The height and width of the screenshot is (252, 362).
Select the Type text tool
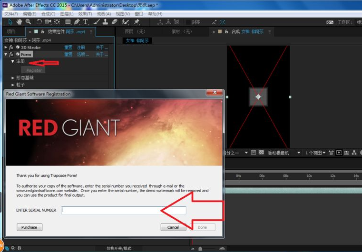pos(86,22)
